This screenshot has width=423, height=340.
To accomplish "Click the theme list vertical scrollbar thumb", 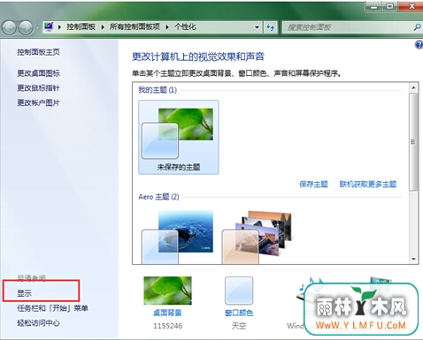I will click(x=413, y=142).
